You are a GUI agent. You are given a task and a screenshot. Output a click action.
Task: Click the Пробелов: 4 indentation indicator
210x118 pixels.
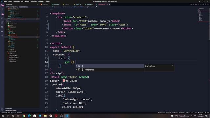click(x=182, y=113)
